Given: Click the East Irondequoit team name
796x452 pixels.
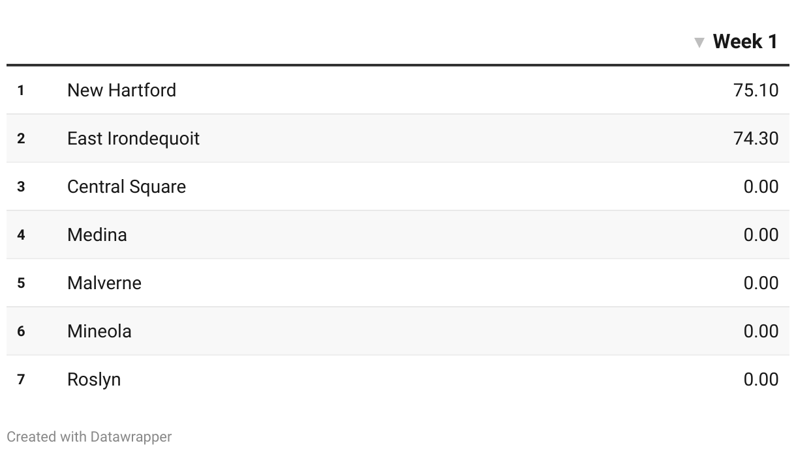Looking at the screenshot, I should pyautogui.click(x=133, y=138).
